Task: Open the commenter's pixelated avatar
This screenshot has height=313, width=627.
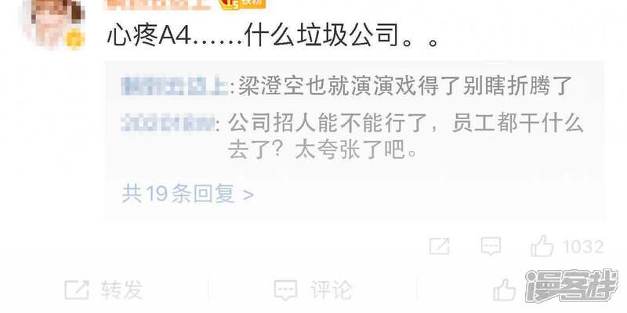Action: tap(53, 23)
